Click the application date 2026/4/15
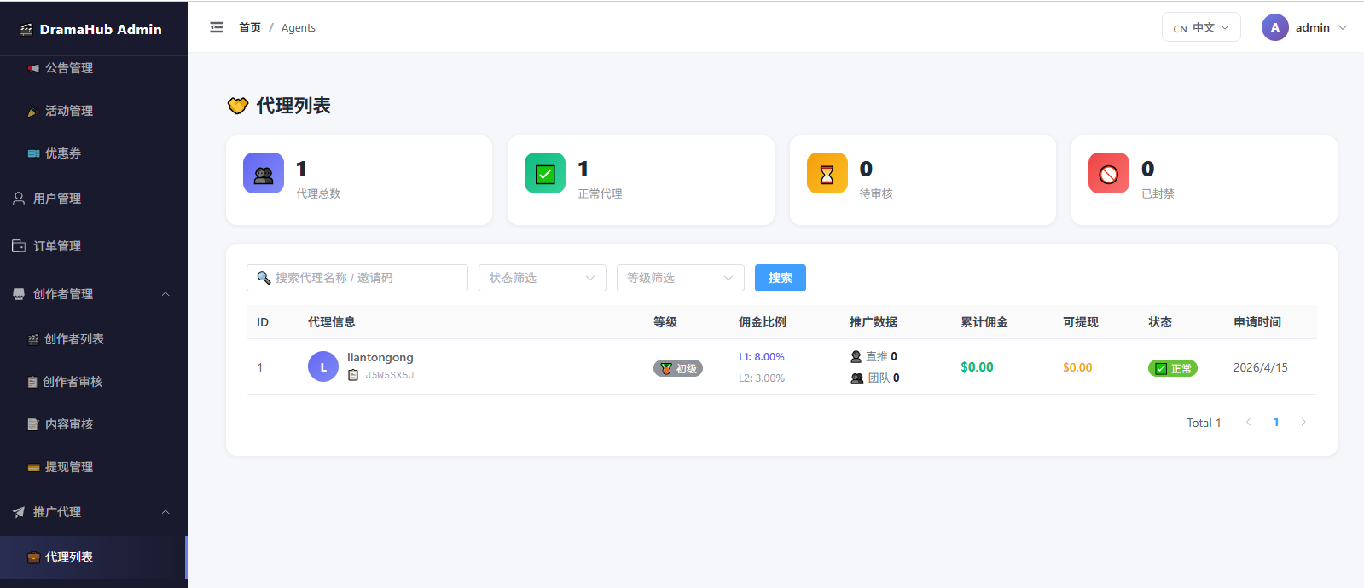The height and width of the screenshot is (588, 1364). point(1261,367)
